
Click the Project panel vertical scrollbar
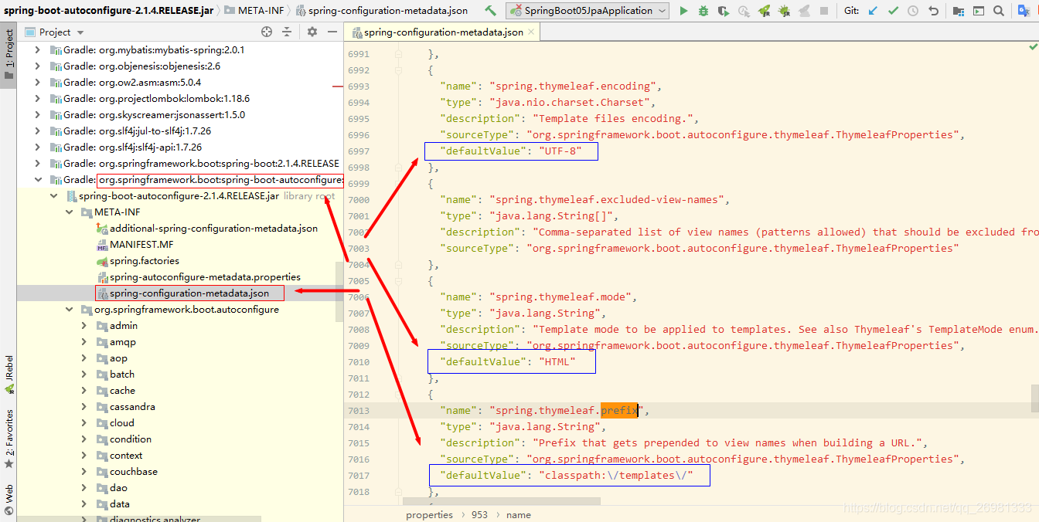[339, 291]
